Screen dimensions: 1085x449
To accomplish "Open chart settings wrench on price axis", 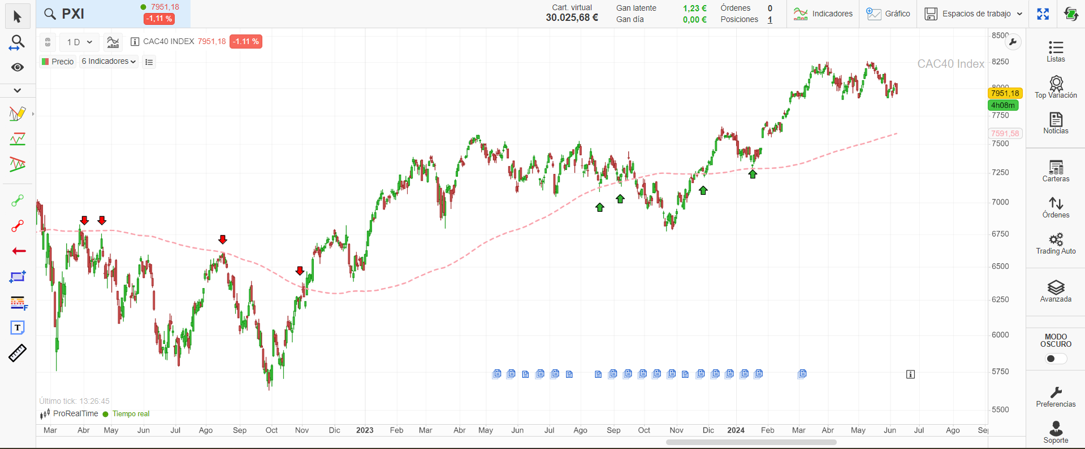I will pyautogui.click(x=1013, y=42).
